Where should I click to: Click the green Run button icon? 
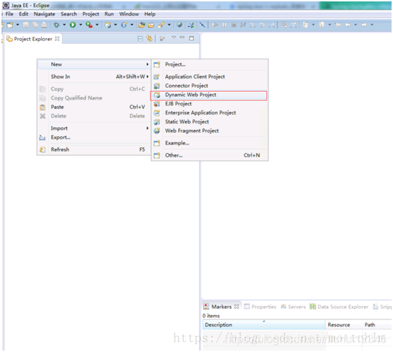click(73, 25)
